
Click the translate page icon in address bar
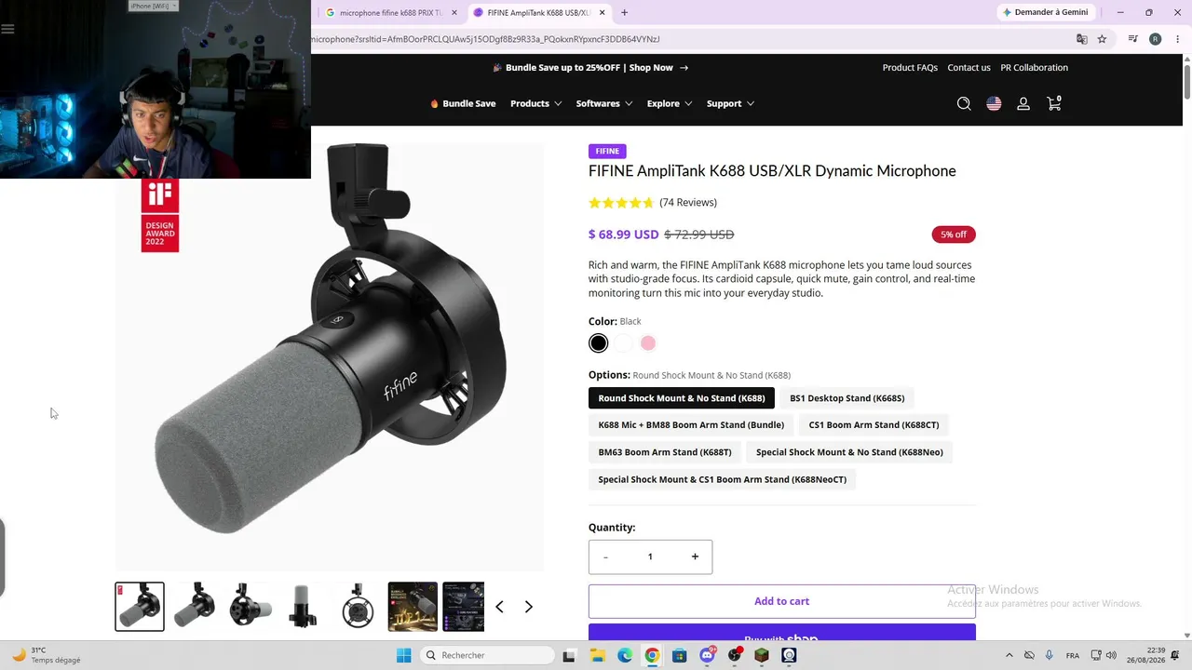(x=1081, y=39)
